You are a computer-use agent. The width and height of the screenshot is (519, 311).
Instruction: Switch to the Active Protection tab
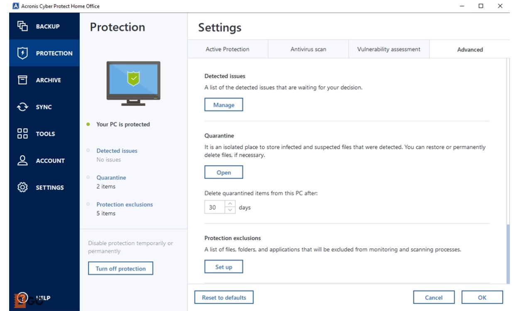click(x=228, y=49)
